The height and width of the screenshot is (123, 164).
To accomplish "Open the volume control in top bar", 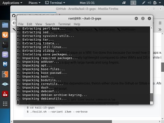I will (149, 3).
